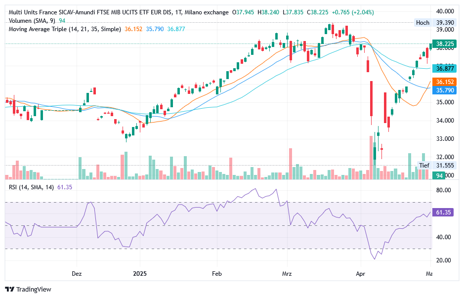Click the volume label 94 on price axis
464x298 pixels.
coord(439,175)
